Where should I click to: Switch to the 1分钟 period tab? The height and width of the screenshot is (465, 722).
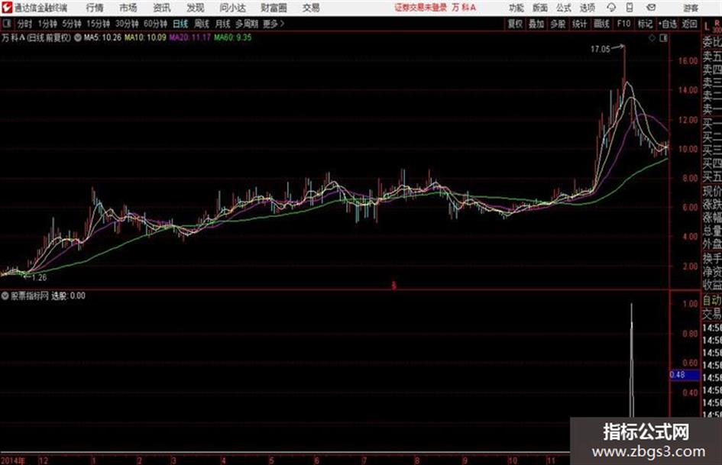click(x=47, y=24)
